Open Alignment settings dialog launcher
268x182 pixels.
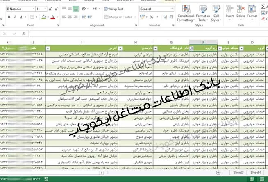136,25
